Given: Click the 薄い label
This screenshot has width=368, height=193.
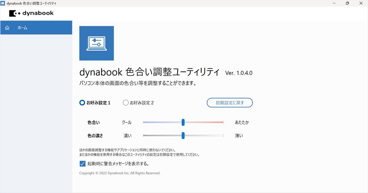Looking at the screenshot, I should pyautogui.click(x=239, y=135).
